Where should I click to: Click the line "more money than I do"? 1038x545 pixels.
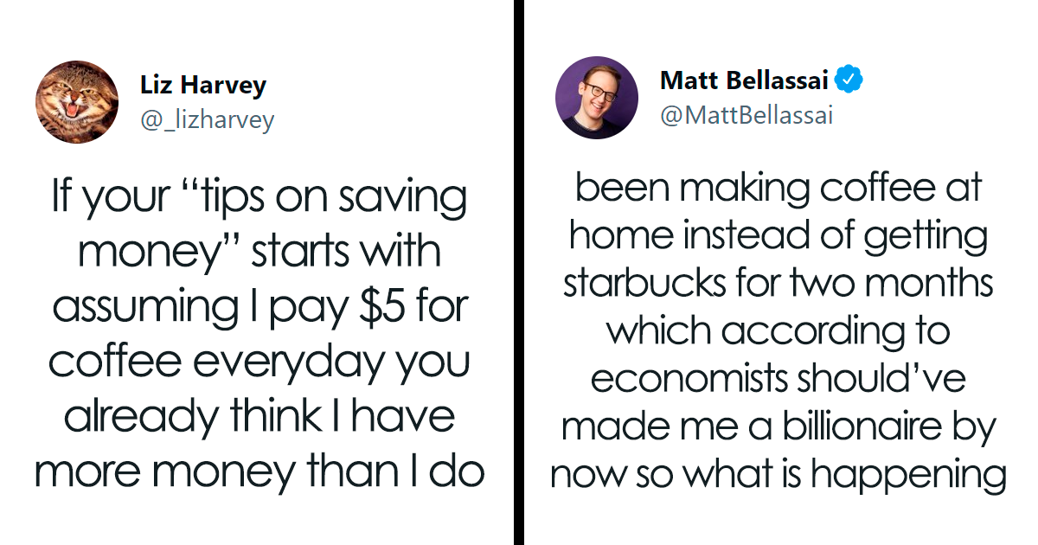pyautogui.click(x=259, y=471)
